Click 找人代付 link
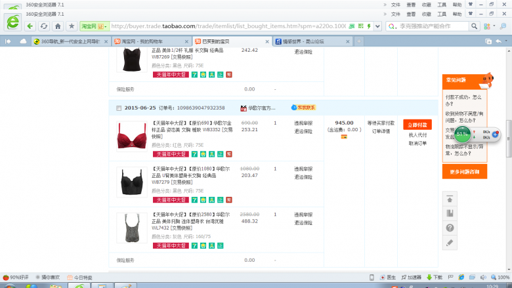 [417, 135]
